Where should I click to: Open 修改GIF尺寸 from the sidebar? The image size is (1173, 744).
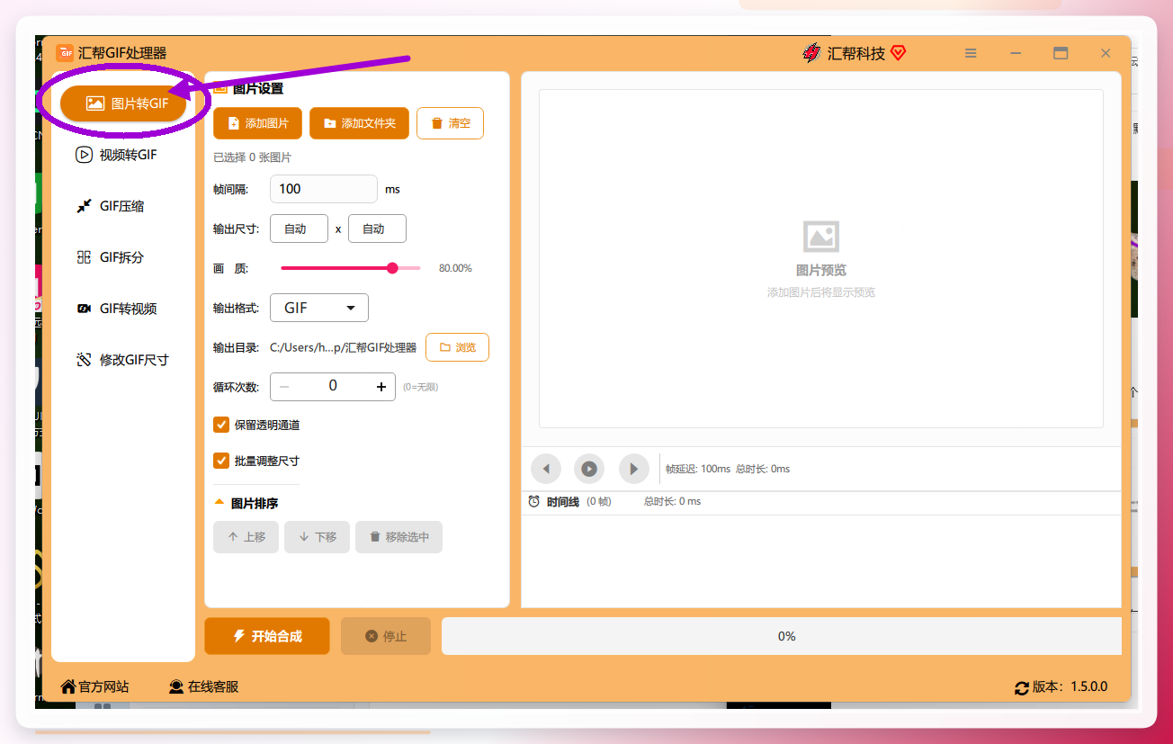(123, 360)
